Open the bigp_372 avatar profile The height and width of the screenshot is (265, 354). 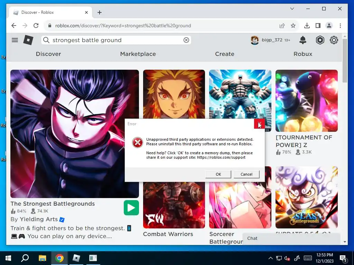(255, 40)
